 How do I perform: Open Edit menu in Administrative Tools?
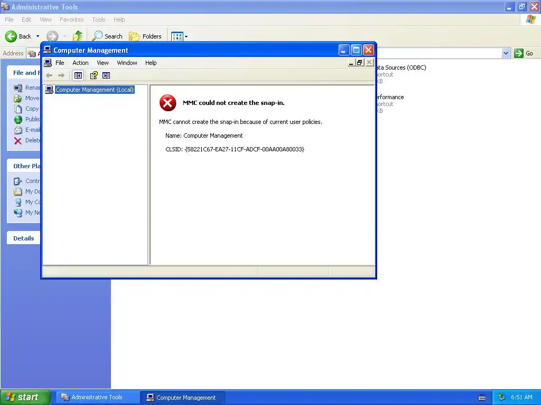(x=26, y=20)
